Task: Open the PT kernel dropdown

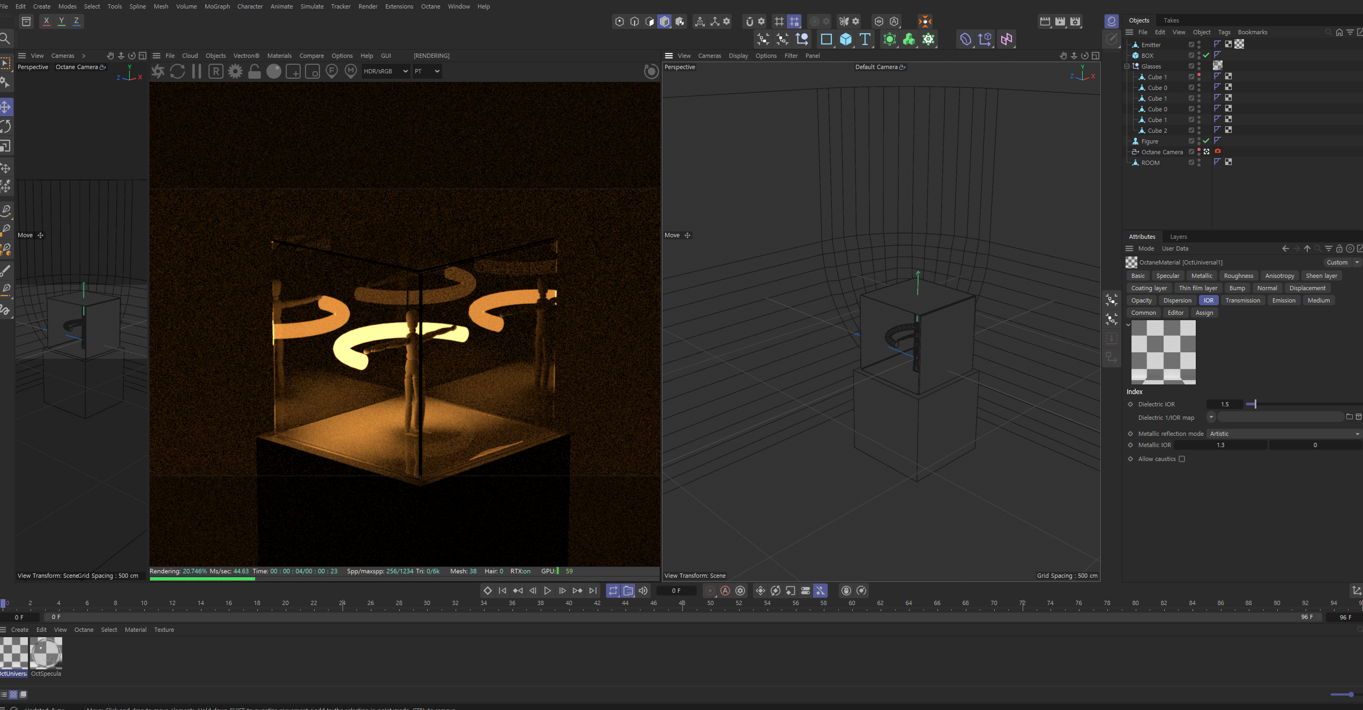Action: tap(427, 71)
